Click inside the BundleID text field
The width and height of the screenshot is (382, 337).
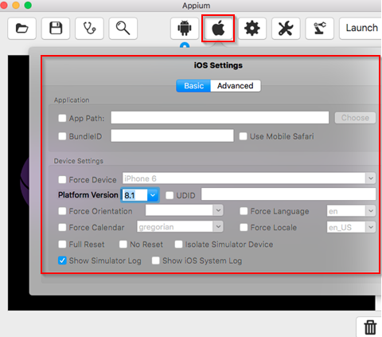point(172,135)
